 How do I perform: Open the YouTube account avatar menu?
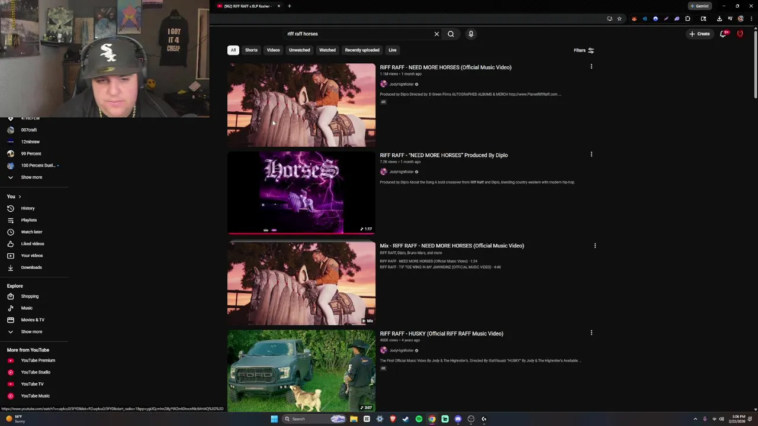(740, 34)
